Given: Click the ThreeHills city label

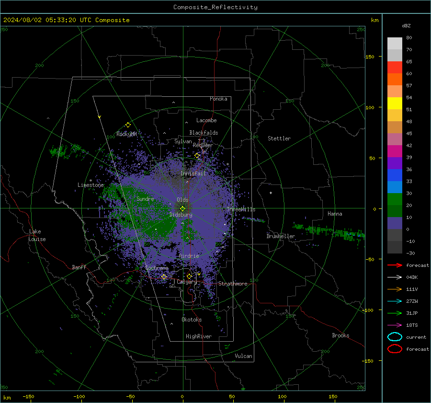Looking at the screenshot, I should pos(241,209).
